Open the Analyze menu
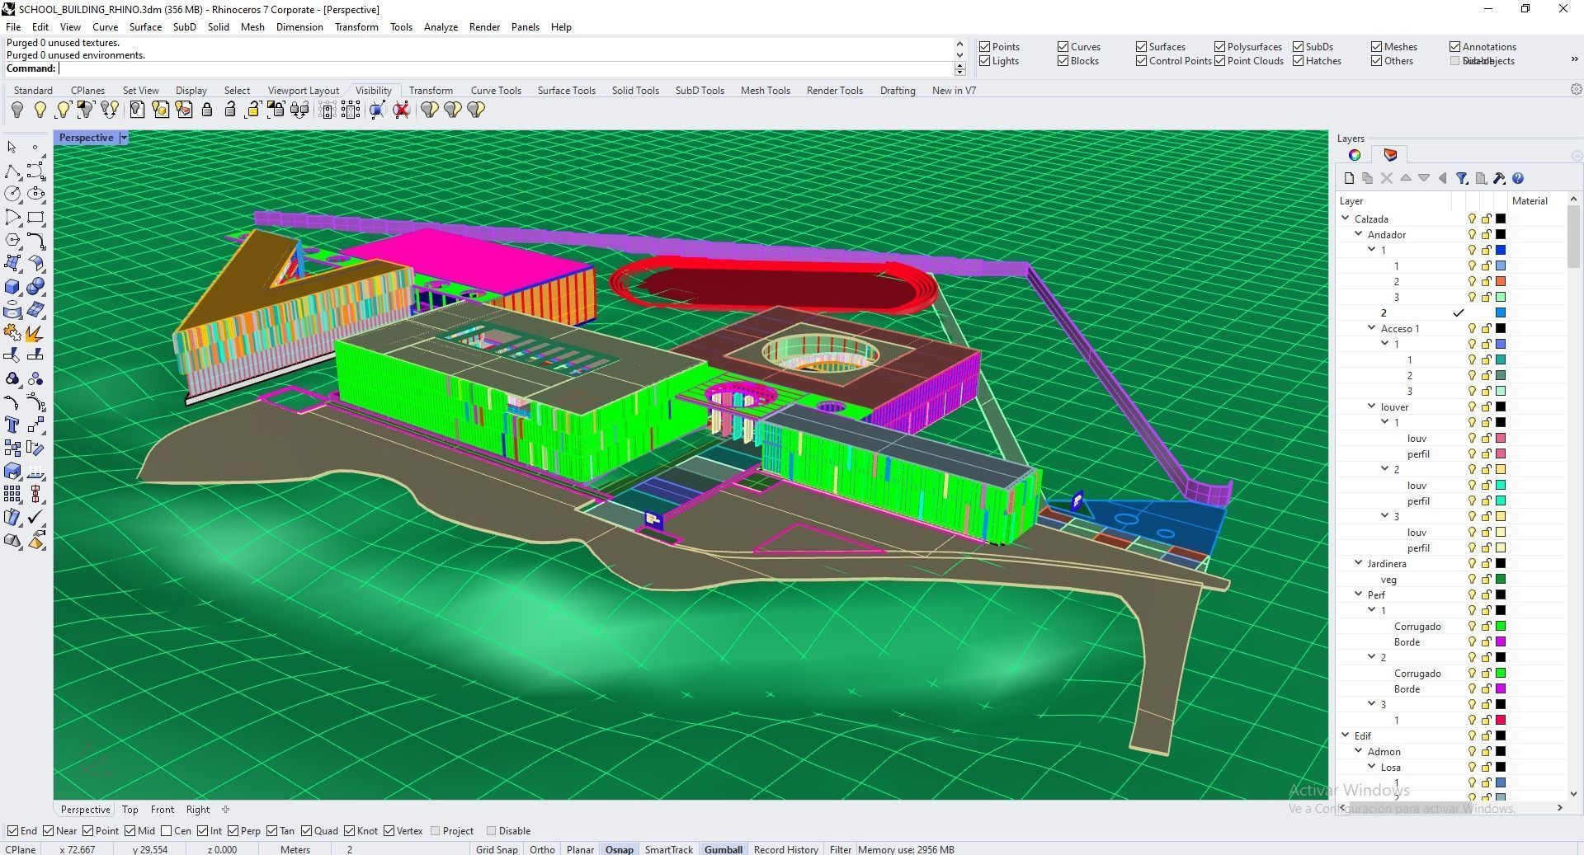This screenshot has height=855, width=1584. pyautogui.click(x=441, y=27)
